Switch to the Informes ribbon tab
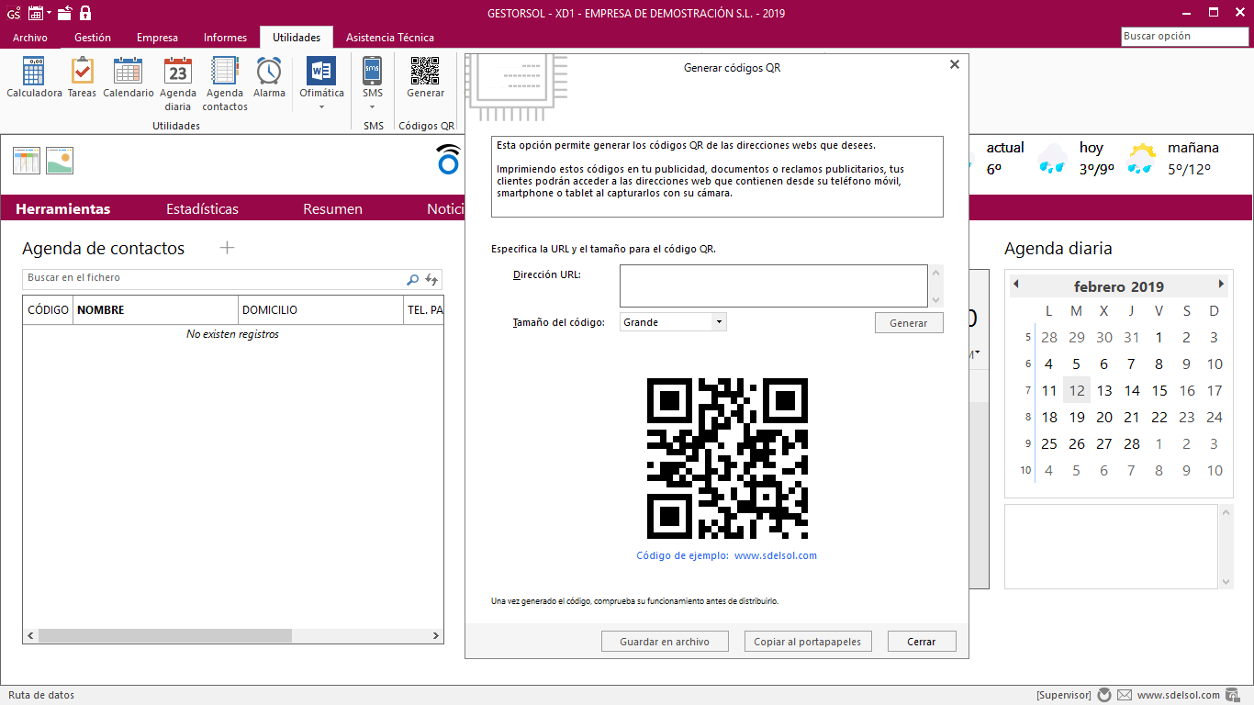The width and height of the screenshot is (1254, 705). (225, 38)
